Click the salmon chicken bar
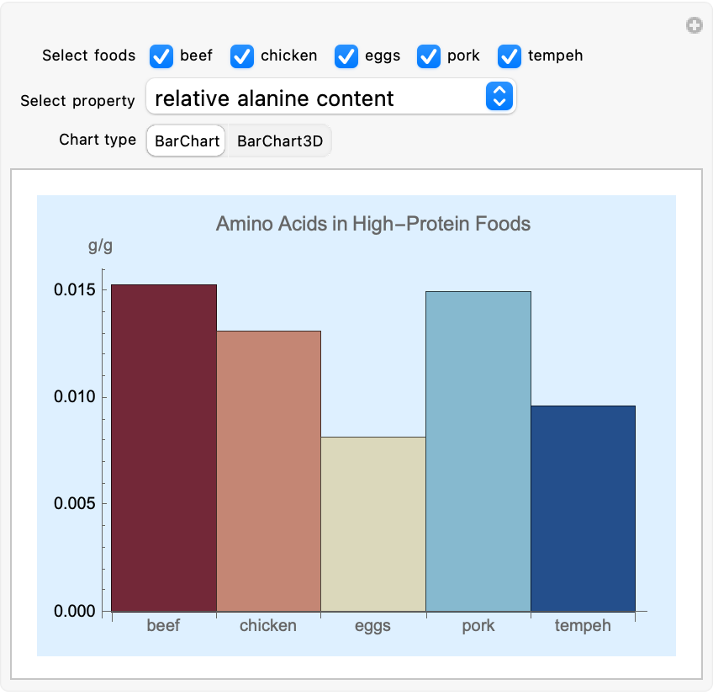The image size is (713, 695). [x=268, y=471]
